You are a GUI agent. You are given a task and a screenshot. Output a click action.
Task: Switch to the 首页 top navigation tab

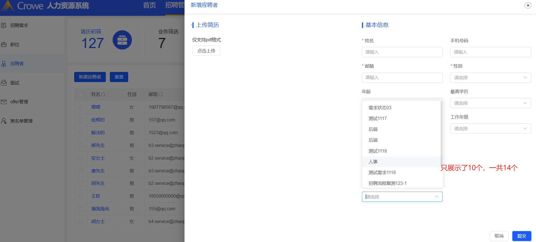pyautogui.click(x=149, y=5)
